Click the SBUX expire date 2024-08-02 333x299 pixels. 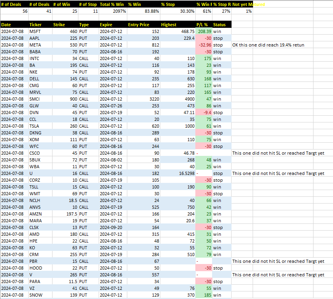(113, 160)
